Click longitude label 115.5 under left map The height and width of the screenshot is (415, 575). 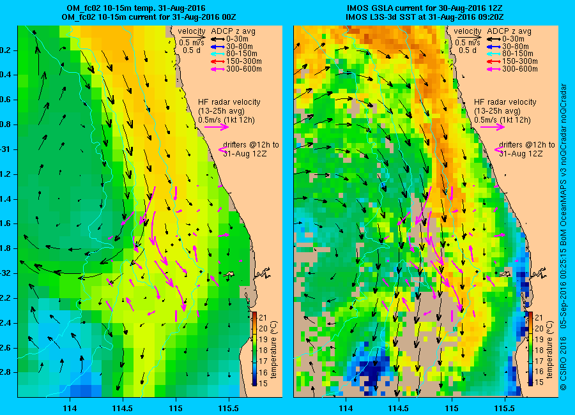click(229, 408)
